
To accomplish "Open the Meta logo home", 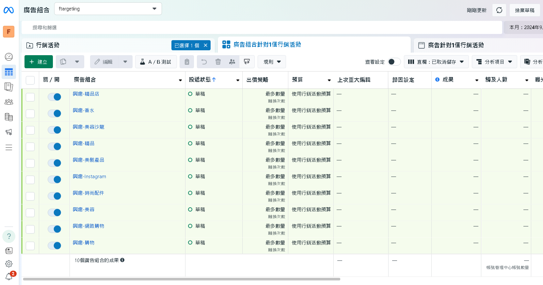I will (8, 10).
